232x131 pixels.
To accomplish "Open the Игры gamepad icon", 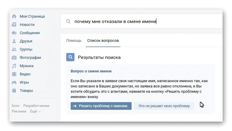I will [14, 82].
